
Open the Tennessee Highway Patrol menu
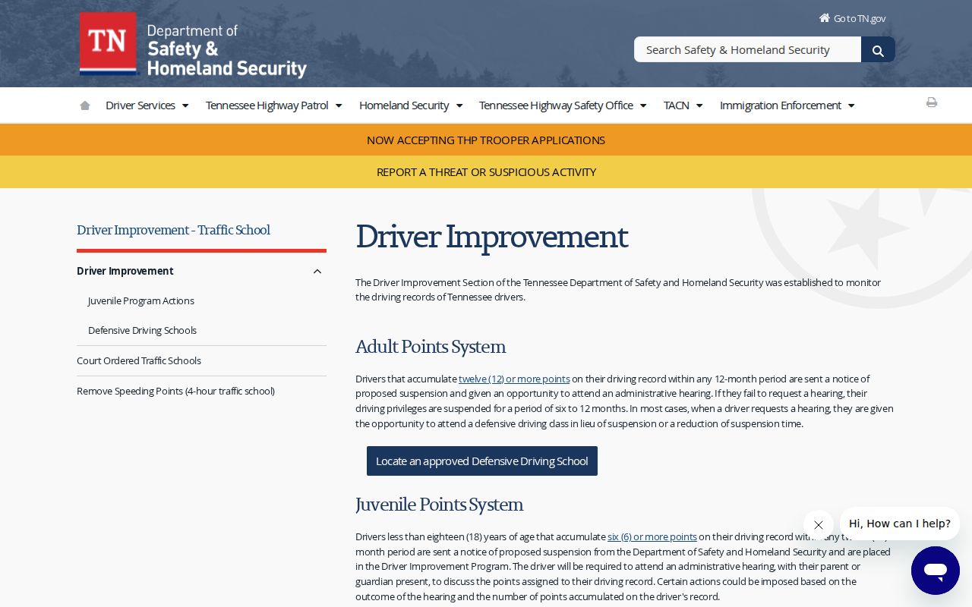(267, 105)
